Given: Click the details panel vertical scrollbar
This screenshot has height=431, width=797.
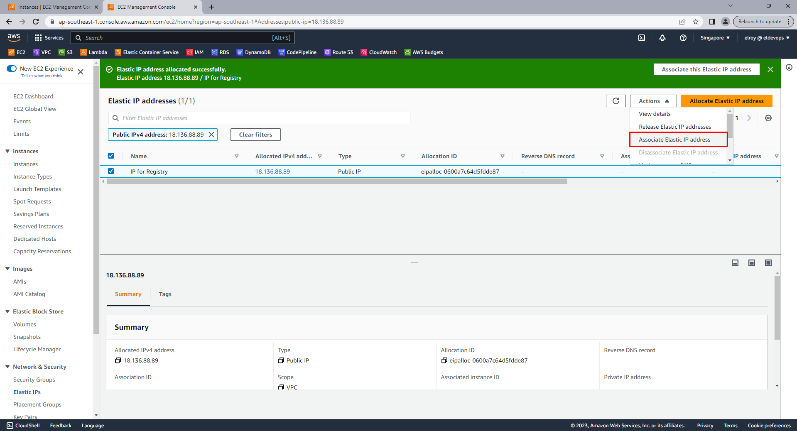Looking at the screenshot, I should [x=777, y=307].
